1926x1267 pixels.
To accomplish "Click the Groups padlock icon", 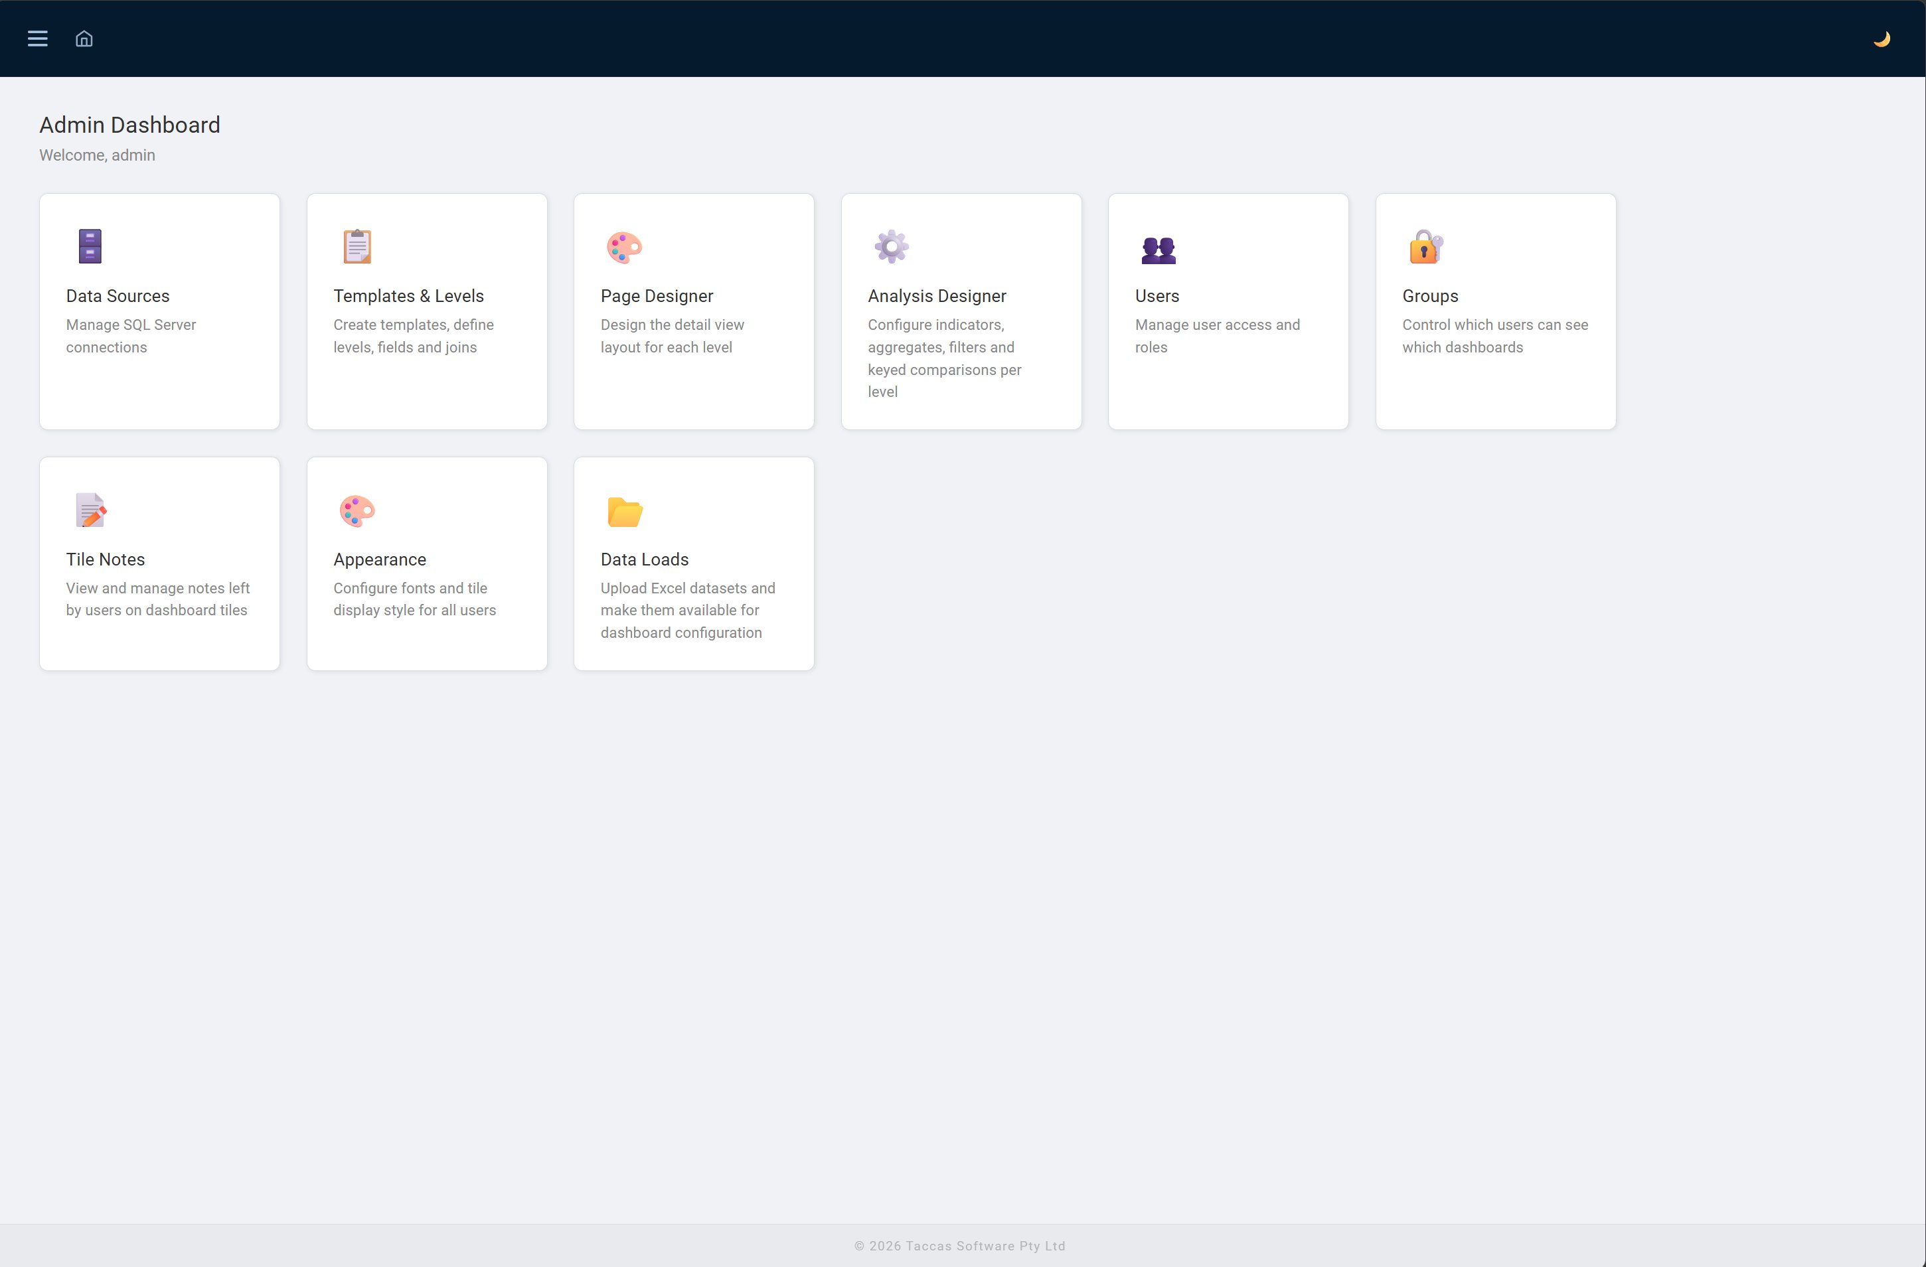I will [1426, 247].
